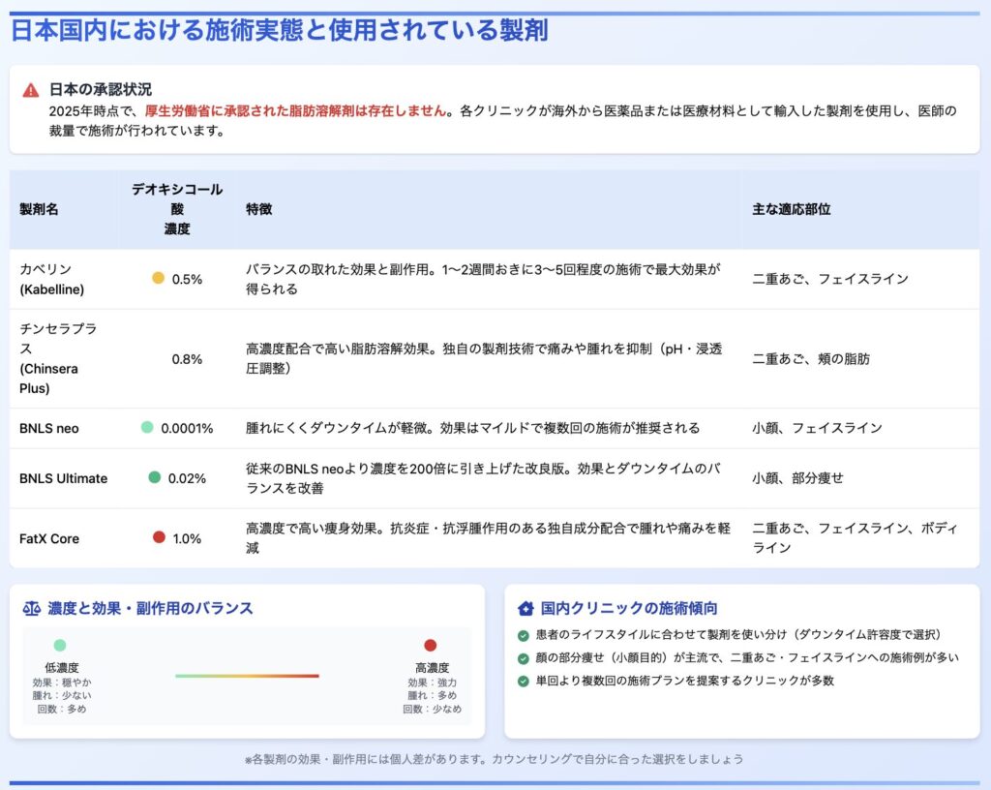Click the item 患者のライフスタイルに合わせて製剤を使い分け

pyautogui.click(x=737, y=634)
